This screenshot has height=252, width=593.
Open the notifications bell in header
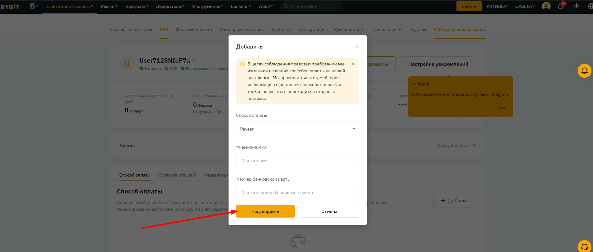[561, 6]
